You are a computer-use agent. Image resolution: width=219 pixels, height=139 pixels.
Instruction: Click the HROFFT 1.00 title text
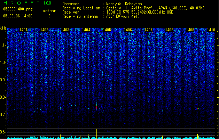pos(28,3)
